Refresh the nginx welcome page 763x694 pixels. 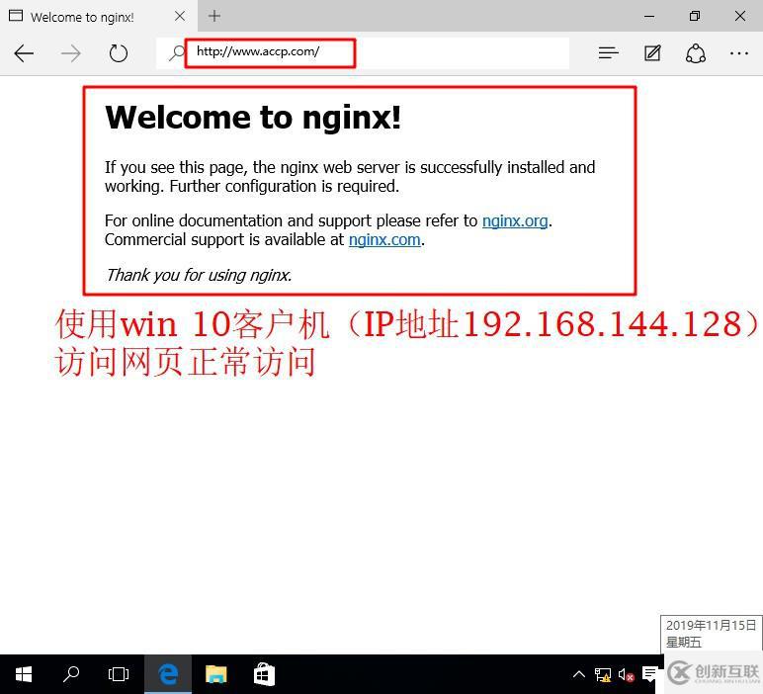(119, 53)
